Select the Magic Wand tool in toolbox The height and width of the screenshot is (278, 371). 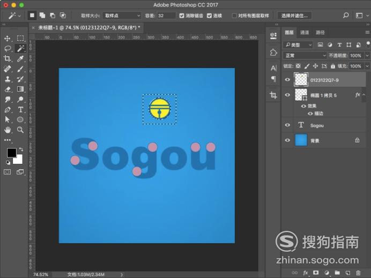tap(20, 48)
